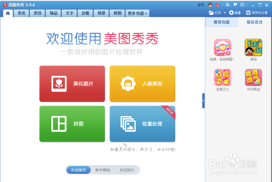Image resolution: width=272 pixels, height=182 pixels.
Task: Select the 边框 tab
Action: 85,13
